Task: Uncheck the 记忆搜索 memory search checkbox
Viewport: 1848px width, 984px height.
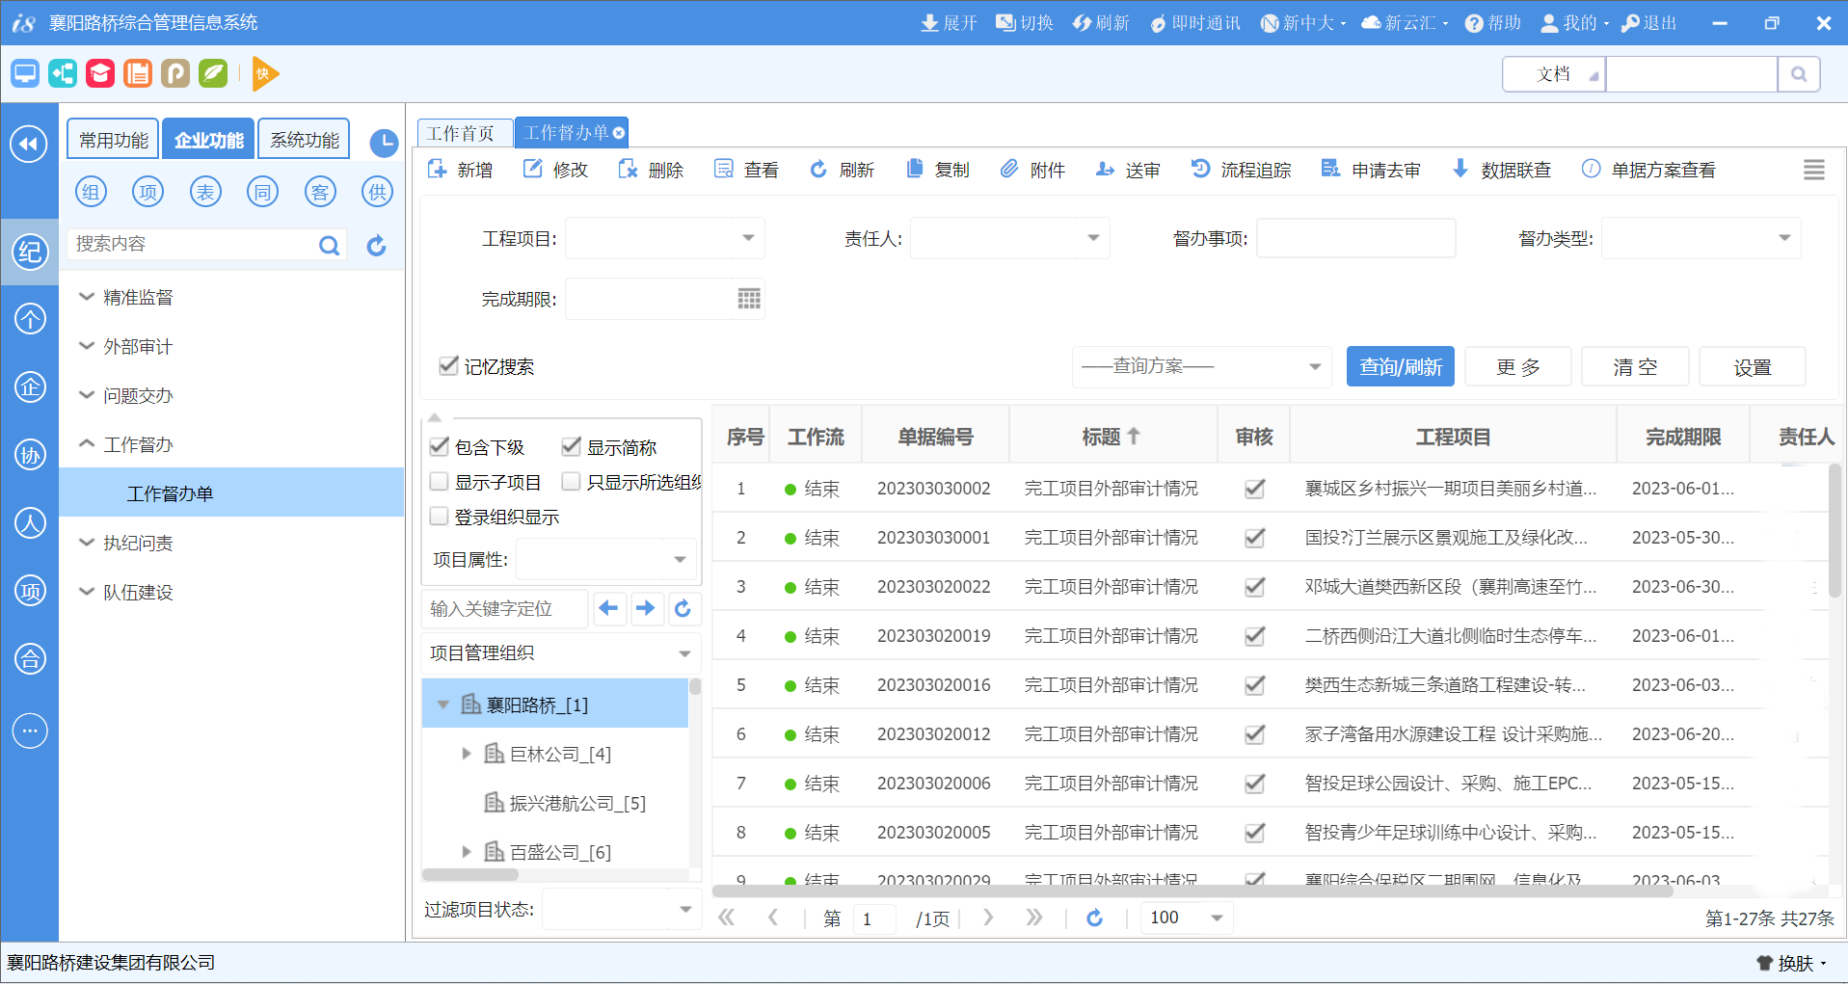Action: [x=448, y=365]
